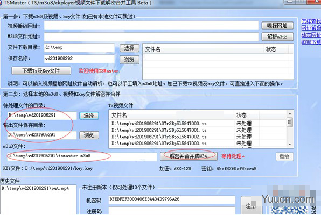321x215 pixels.
Task: Select row 07rSBp515847002.ts in TS list
Action: tap(198, 137)
